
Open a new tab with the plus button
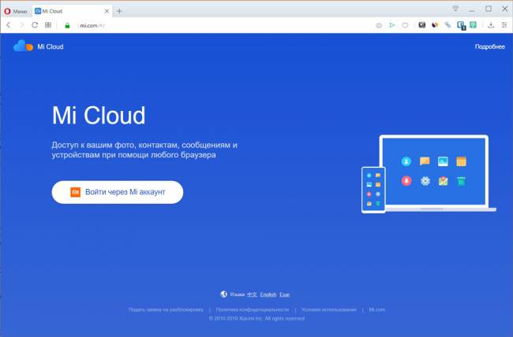(119, 11)
